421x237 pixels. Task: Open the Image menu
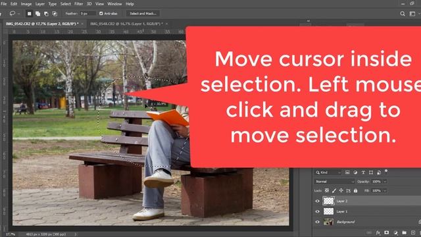[x=26, y=4]
